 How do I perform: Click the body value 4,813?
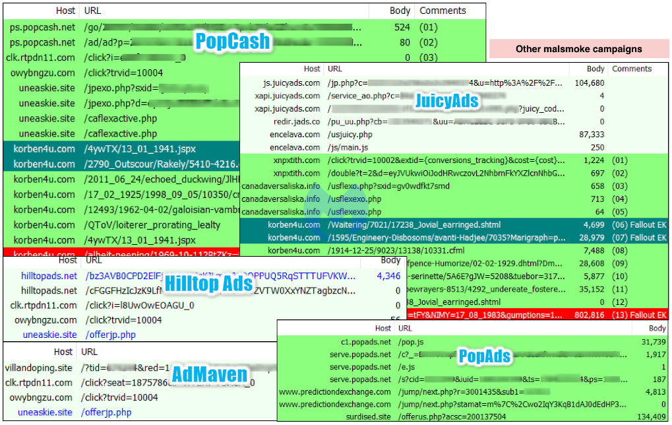click(x=656, y=392)
